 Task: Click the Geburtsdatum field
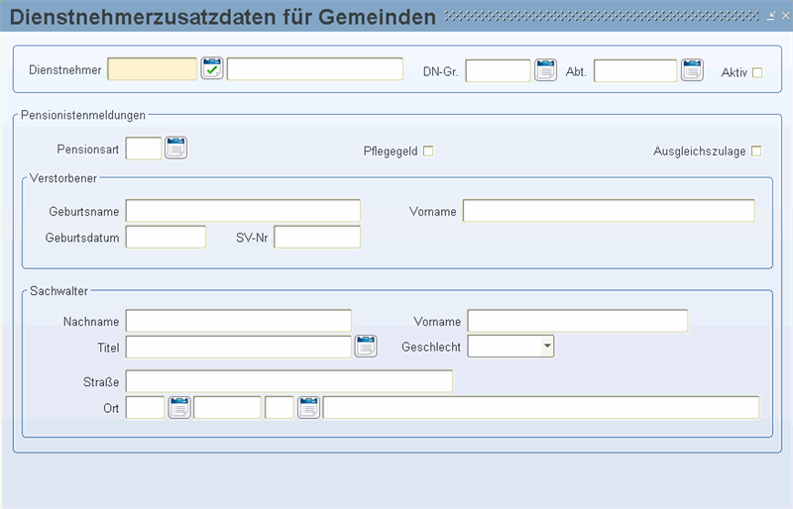click(x=166, y=237)
